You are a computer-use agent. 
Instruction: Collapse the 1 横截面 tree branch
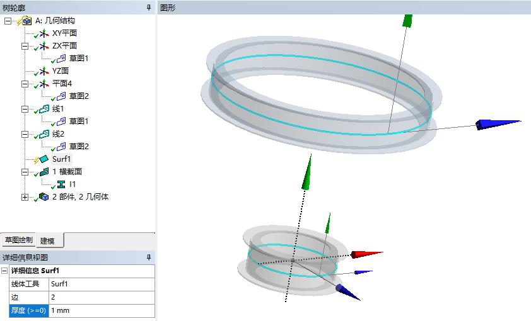coord(25,172)
